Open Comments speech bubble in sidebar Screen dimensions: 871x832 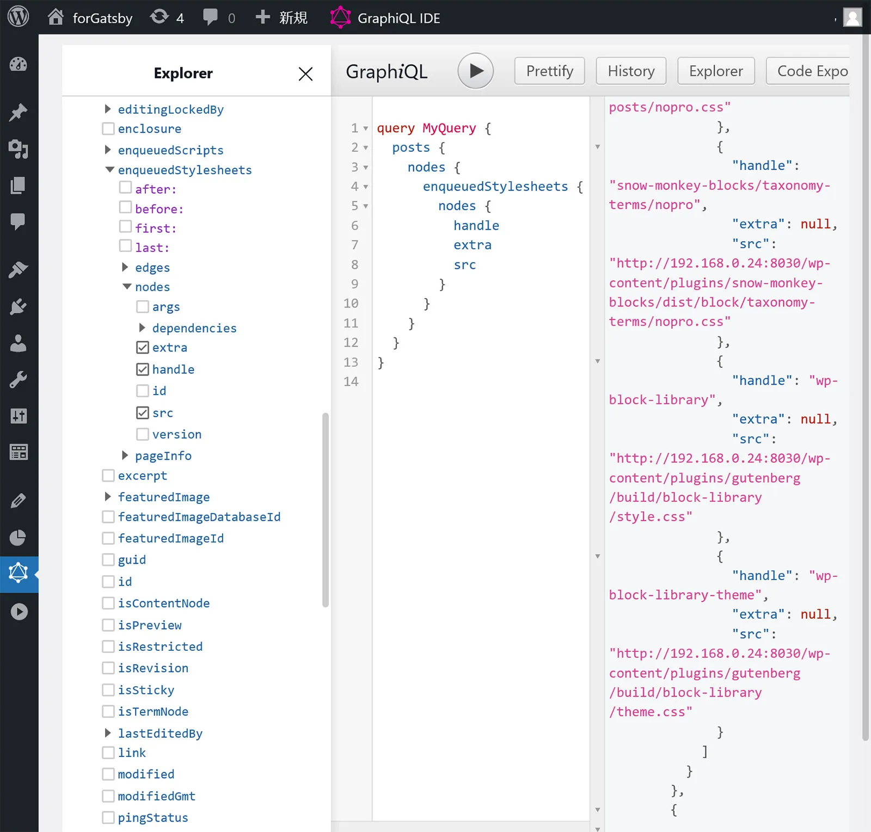coord(19,221)
